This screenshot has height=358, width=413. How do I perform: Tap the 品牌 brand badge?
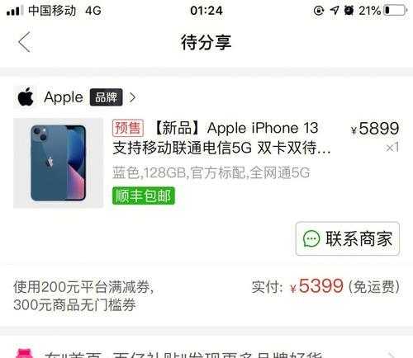[x=107, y=97]
